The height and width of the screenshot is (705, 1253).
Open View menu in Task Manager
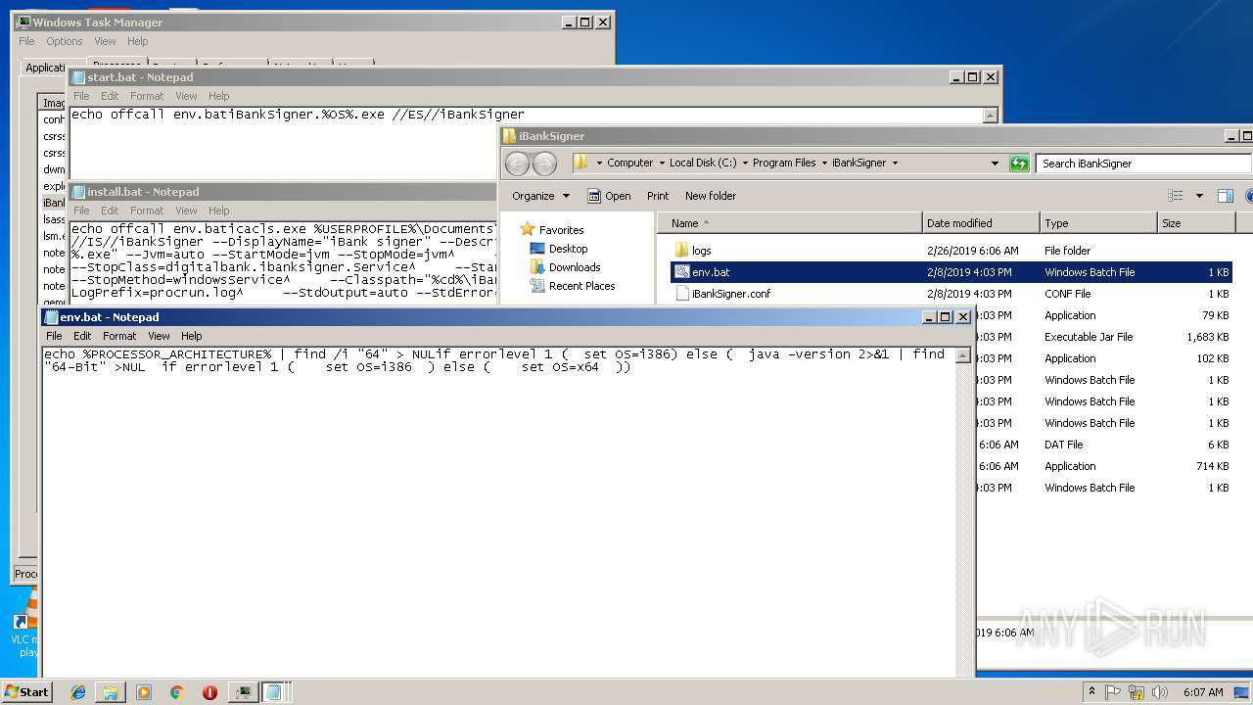click(x=105, y=41)
